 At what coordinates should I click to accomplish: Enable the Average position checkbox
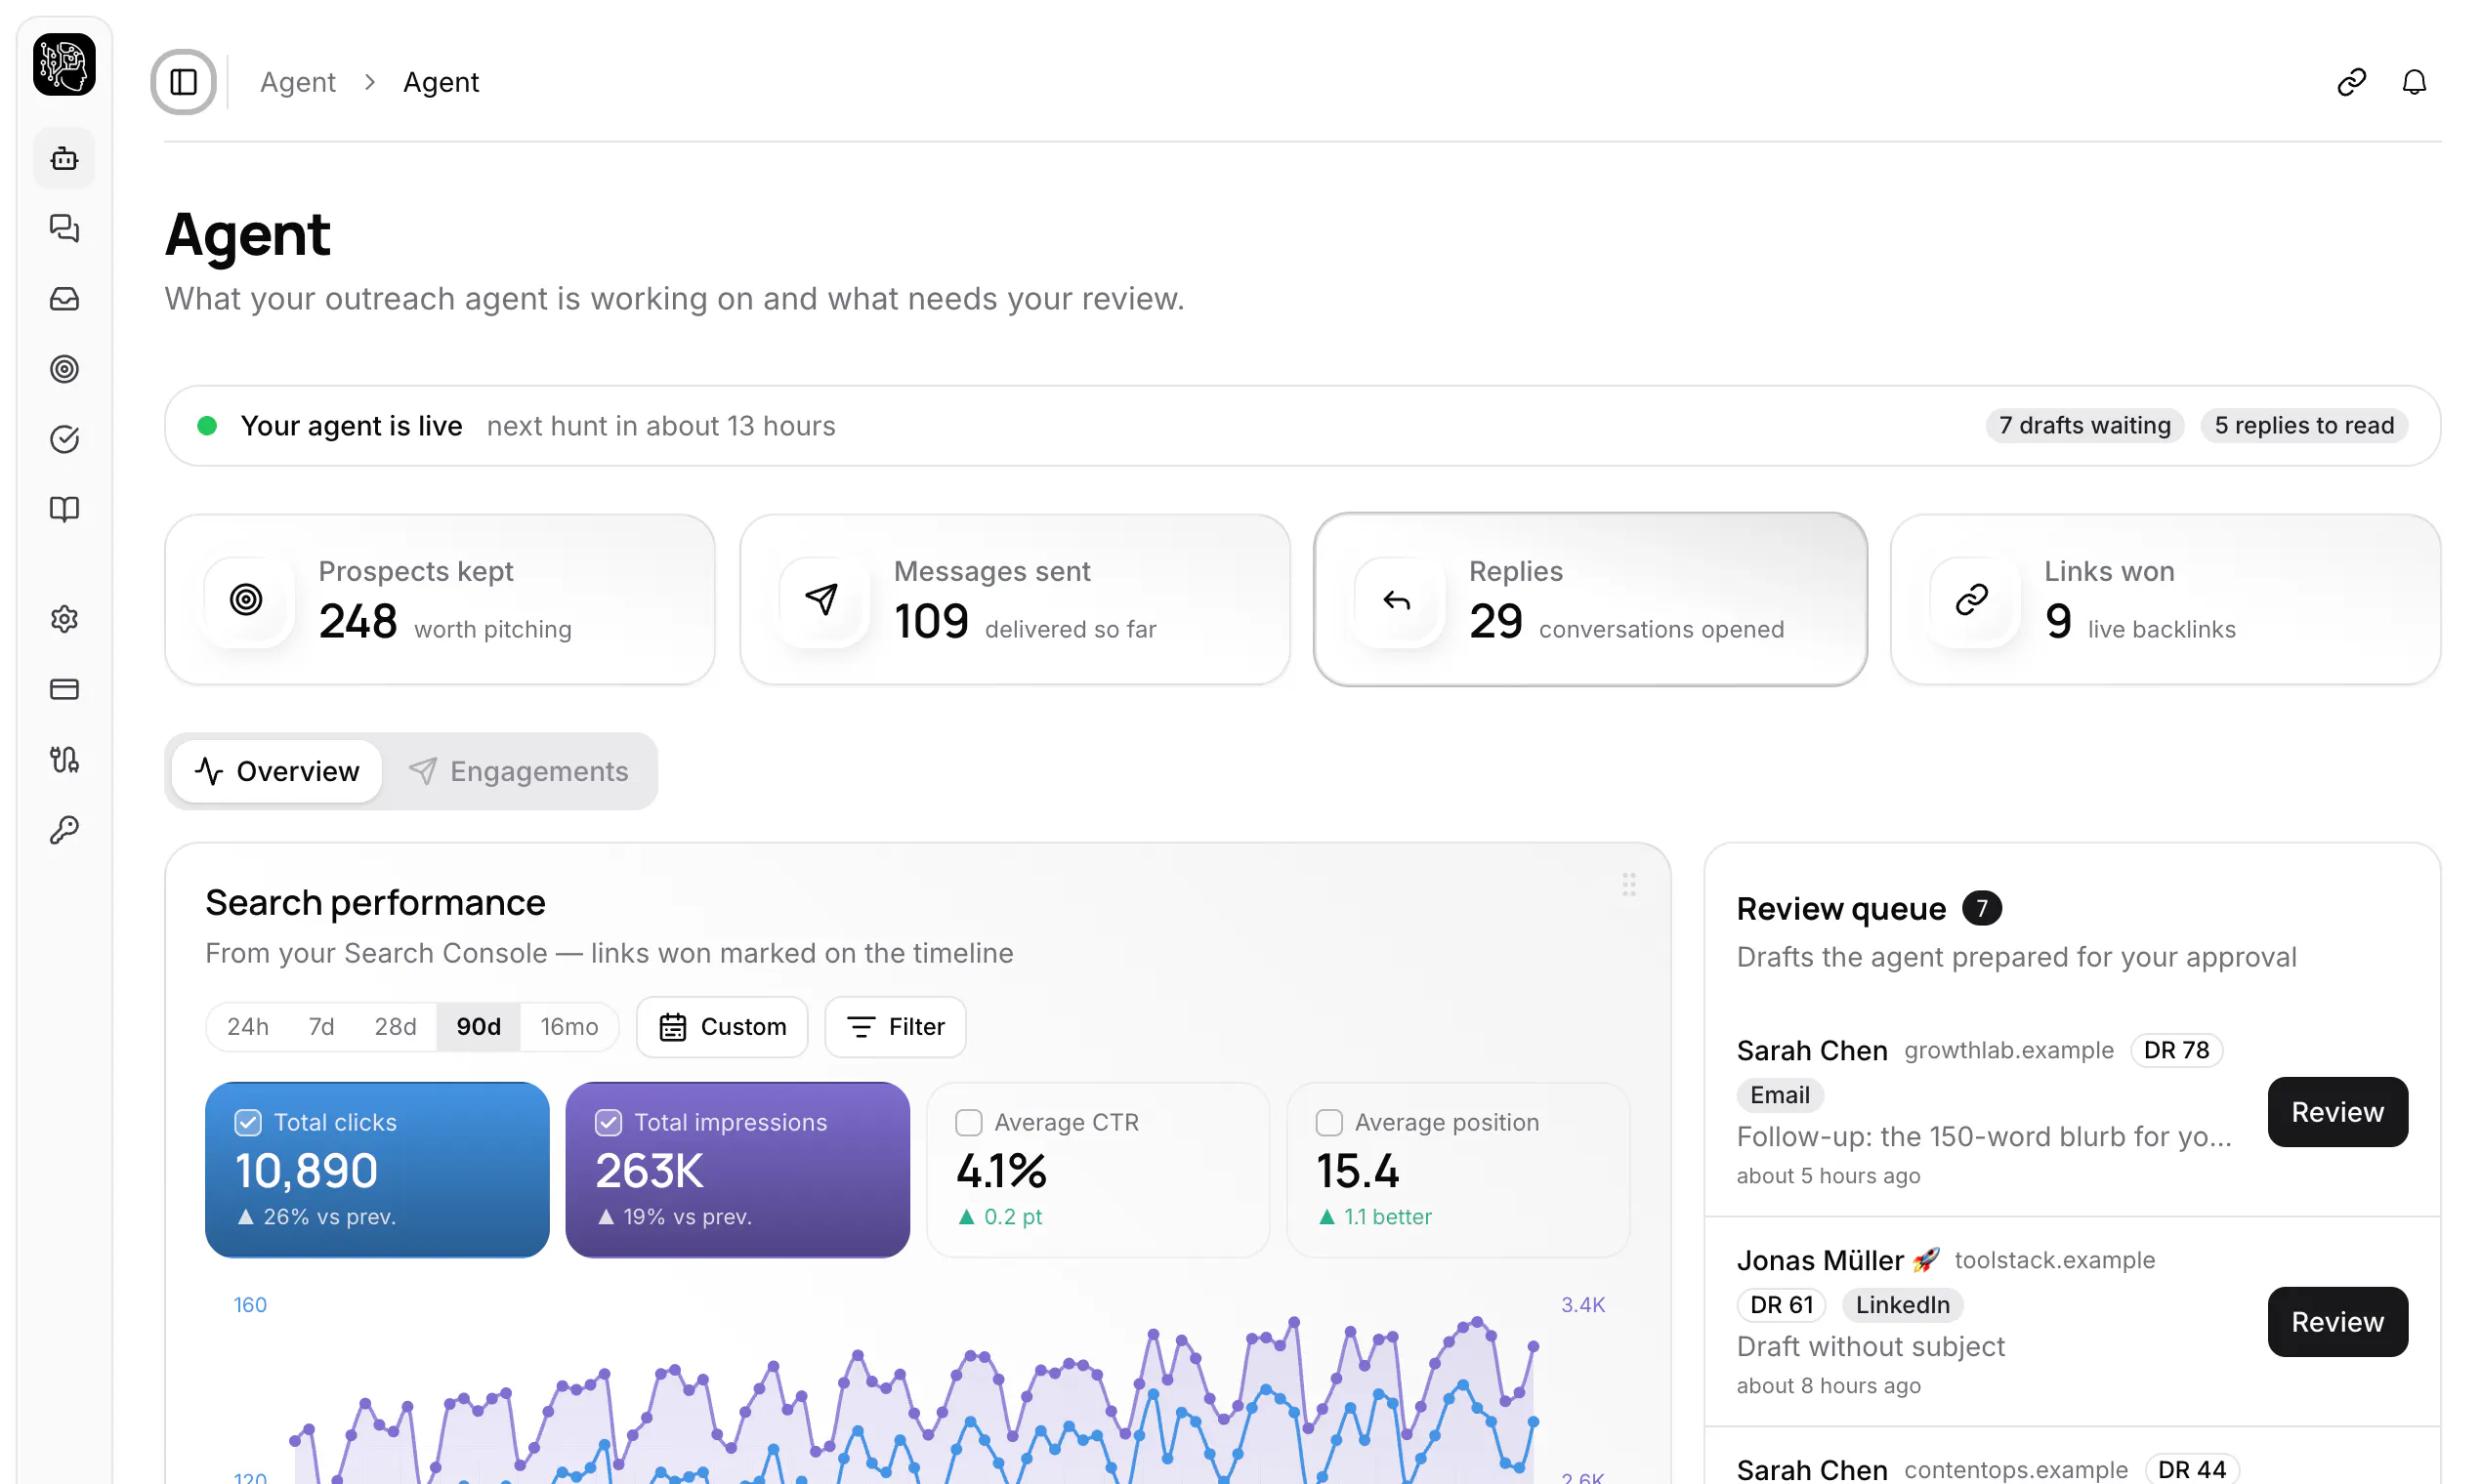[1328, 1122]
